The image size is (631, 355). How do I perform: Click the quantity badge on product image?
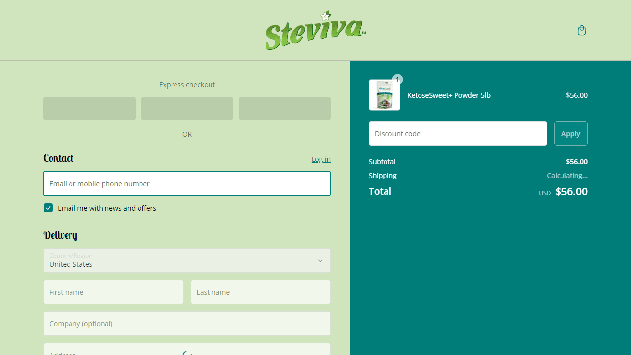[x=397, y=79]
